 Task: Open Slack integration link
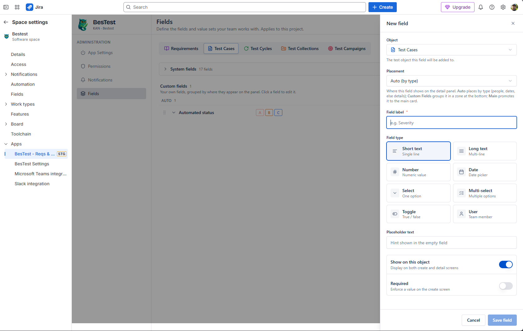(32, 184)
